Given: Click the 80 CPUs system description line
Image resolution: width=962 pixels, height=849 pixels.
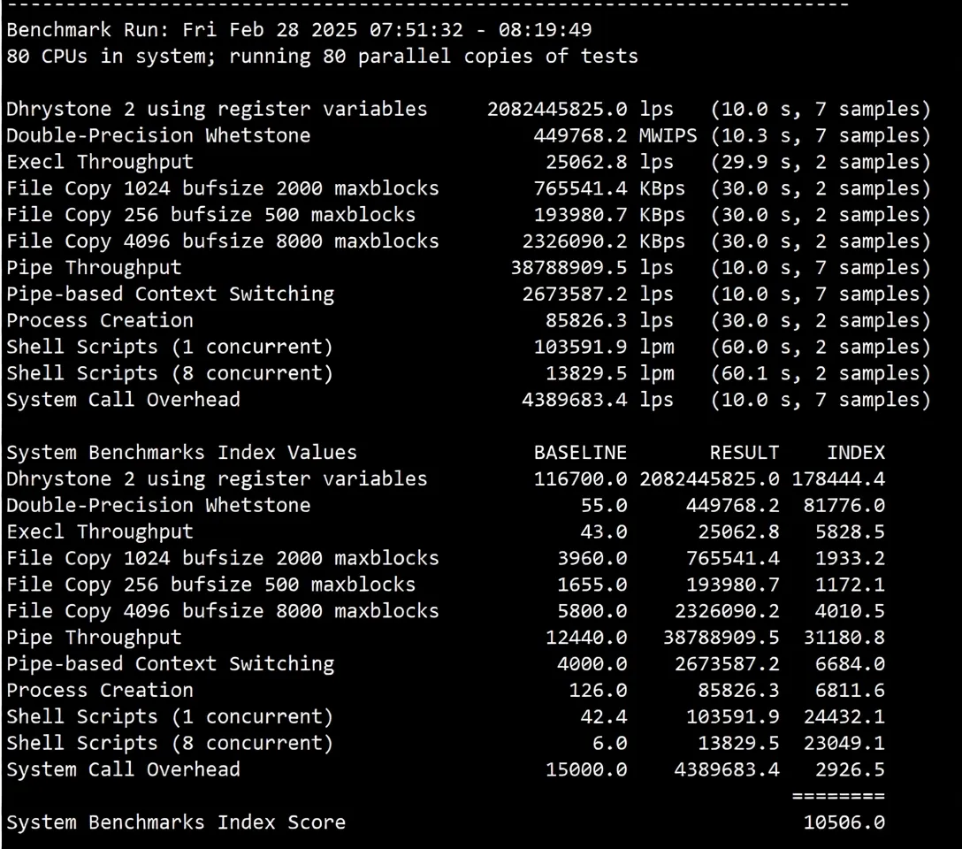Looking at the screenshot, I should pyautogui.click(x=321, y=56).
